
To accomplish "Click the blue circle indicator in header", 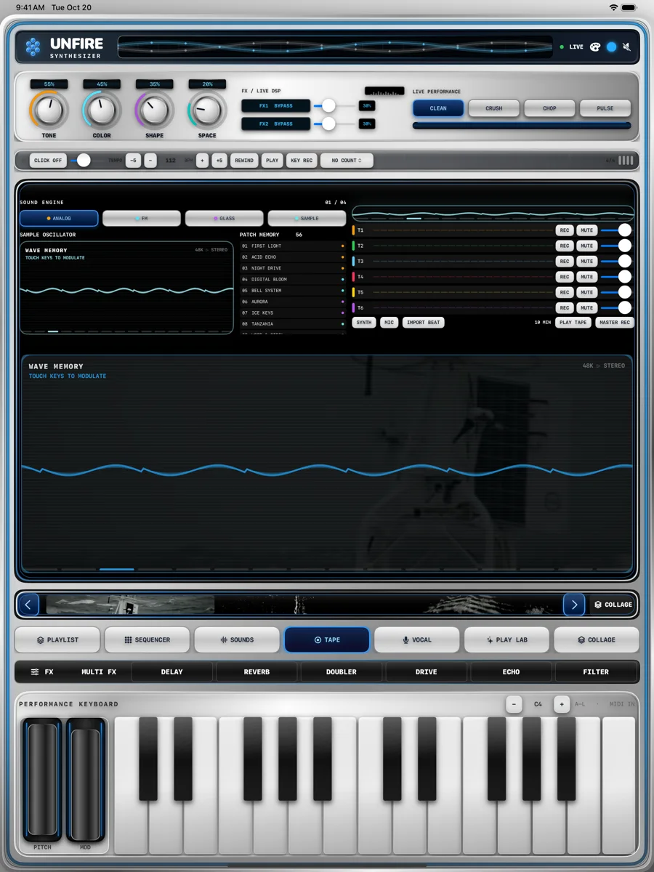I will click(x=611, y=47).
